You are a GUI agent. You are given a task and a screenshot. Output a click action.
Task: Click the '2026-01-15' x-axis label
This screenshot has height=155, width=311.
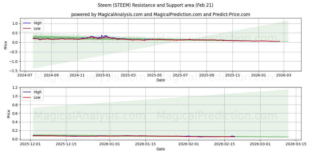coord(145,144)
